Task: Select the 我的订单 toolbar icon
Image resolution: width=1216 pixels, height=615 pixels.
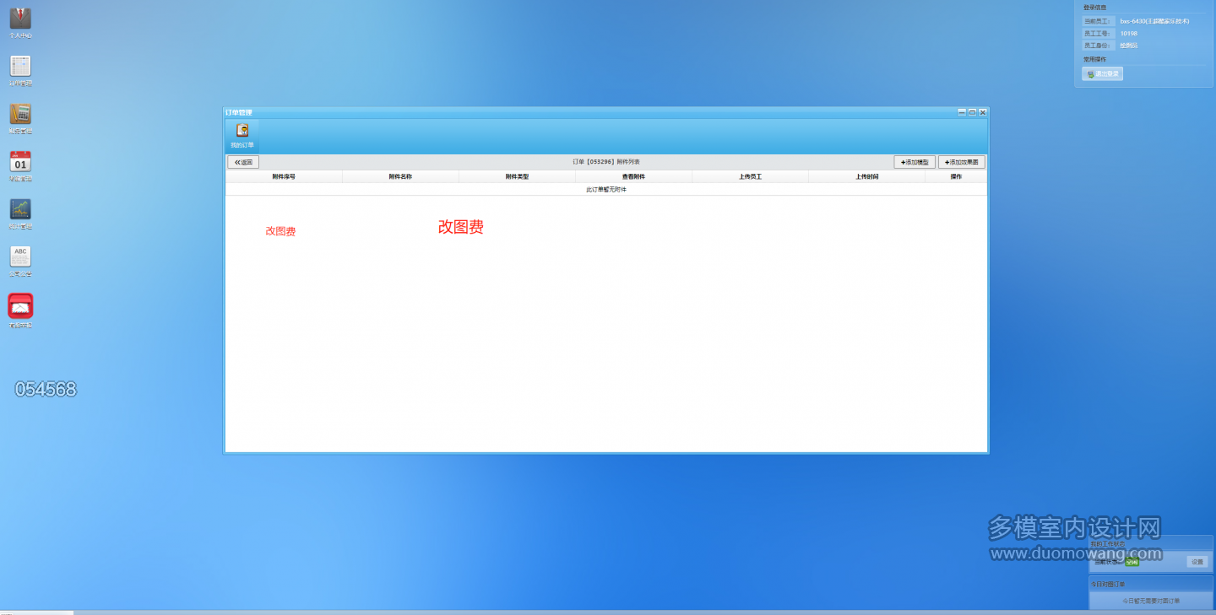Action: coord(242,135)
